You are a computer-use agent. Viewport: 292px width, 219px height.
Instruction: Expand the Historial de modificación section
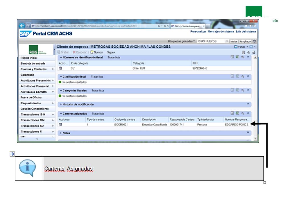(x=61, y=104)
